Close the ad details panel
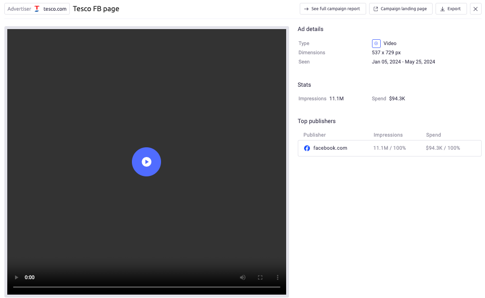The image size is (485, 298). pyautogui.click(x=475, y=9)
